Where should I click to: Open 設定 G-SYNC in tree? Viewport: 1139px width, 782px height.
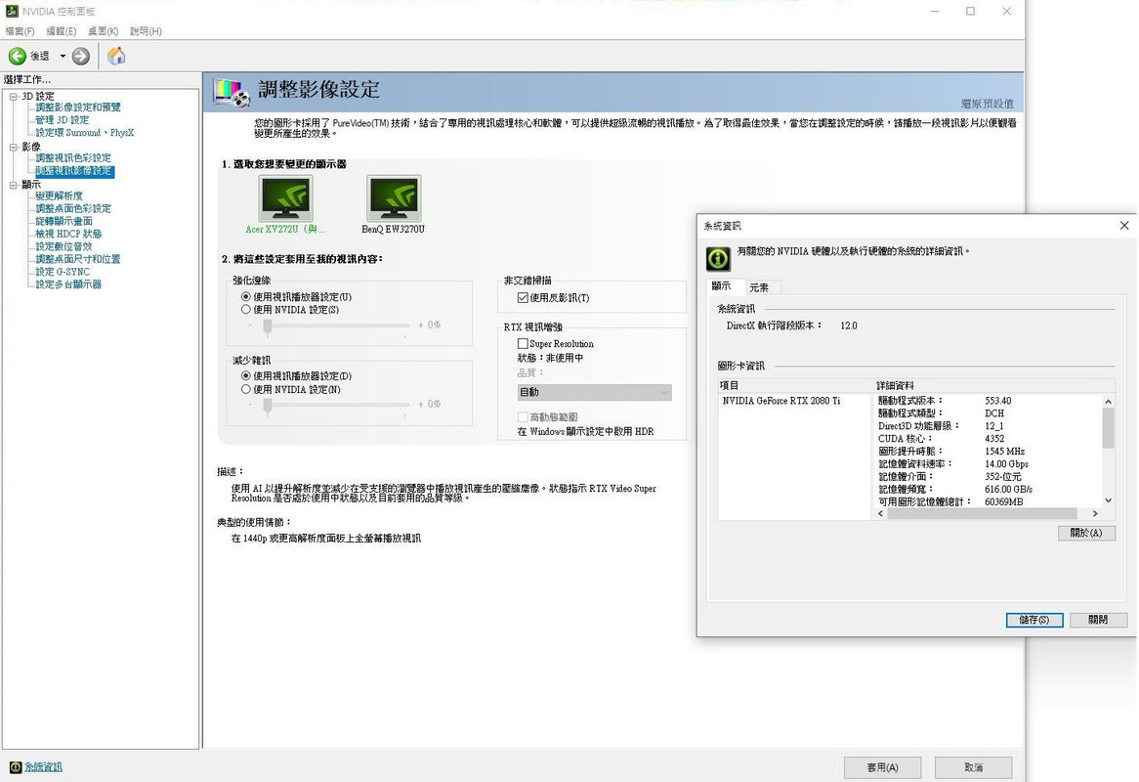click(x=63, y=272)
